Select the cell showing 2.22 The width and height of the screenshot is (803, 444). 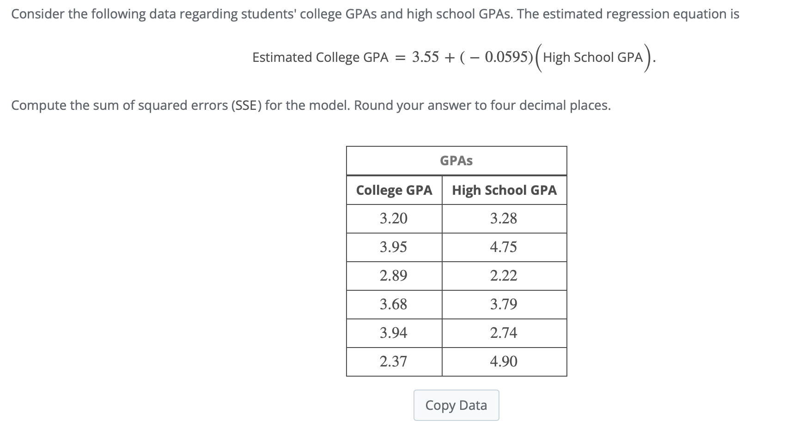pyautogui.click(x=504, y=276)
